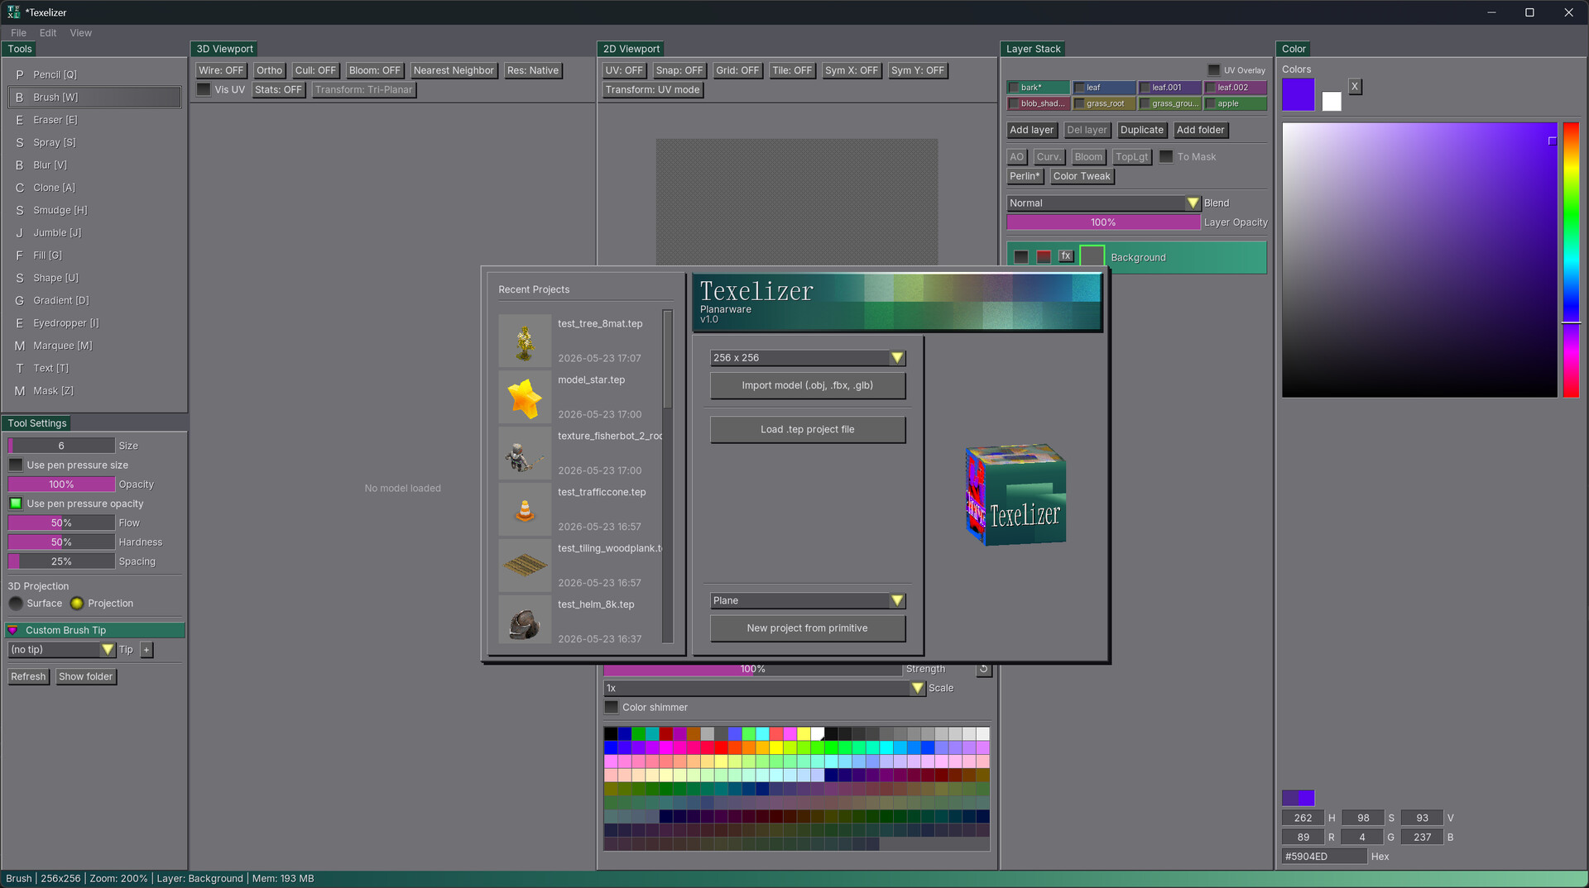
Task: Click the Color Tweak button
Action: pyautogui.click(x=1082, y=176)
